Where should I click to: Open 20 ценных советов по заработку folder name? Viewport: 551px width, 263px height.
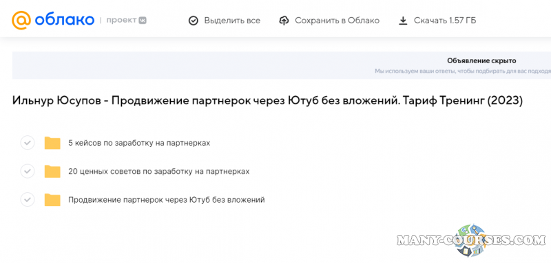pos(159,171)
